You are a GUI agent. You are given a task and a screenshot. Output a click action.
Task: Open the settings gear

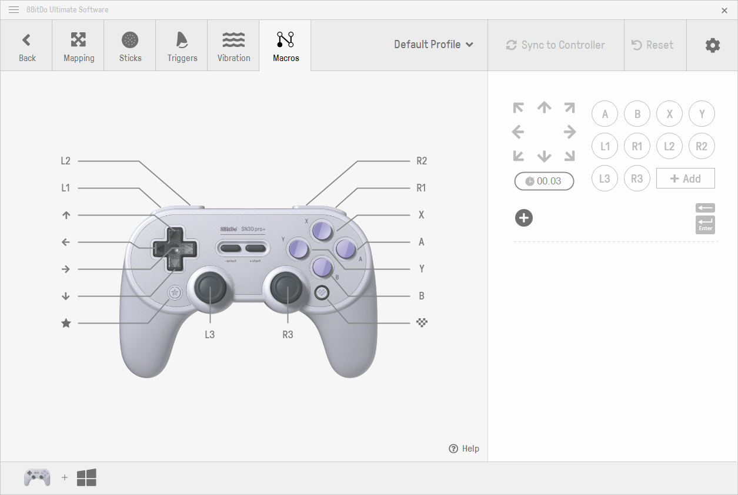click(x=713, y=45)
